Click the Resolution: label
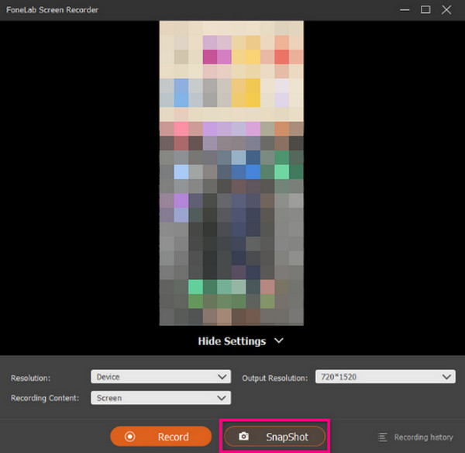 tap(30, 378)
